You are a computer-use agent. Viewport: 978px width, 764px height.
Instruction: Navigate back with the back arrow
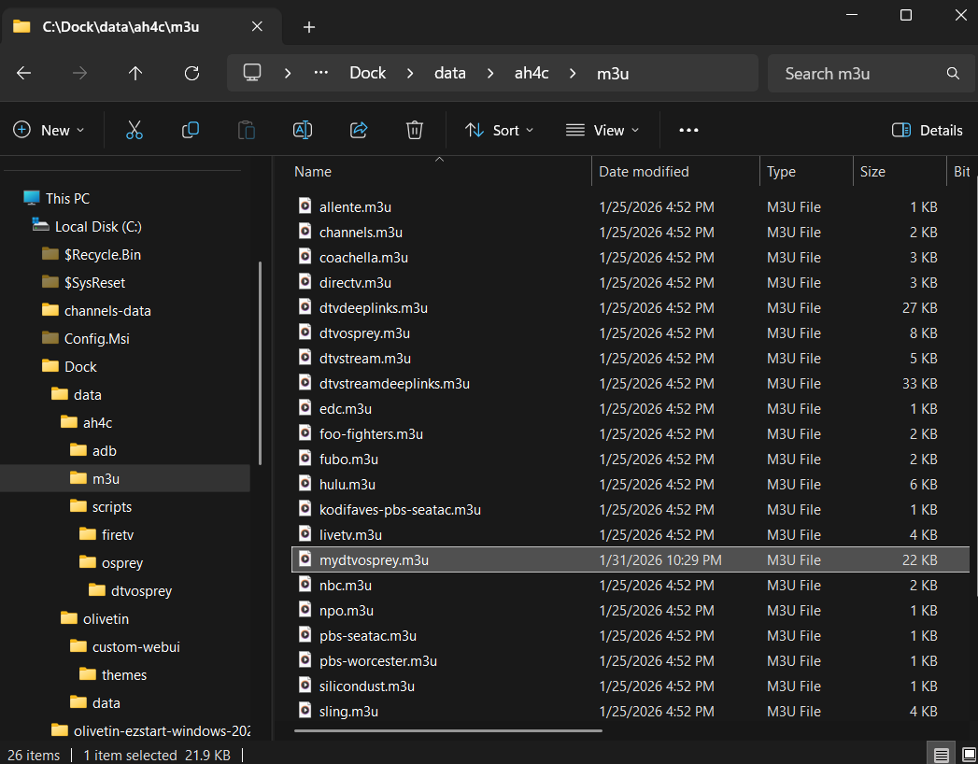(24, 74)
